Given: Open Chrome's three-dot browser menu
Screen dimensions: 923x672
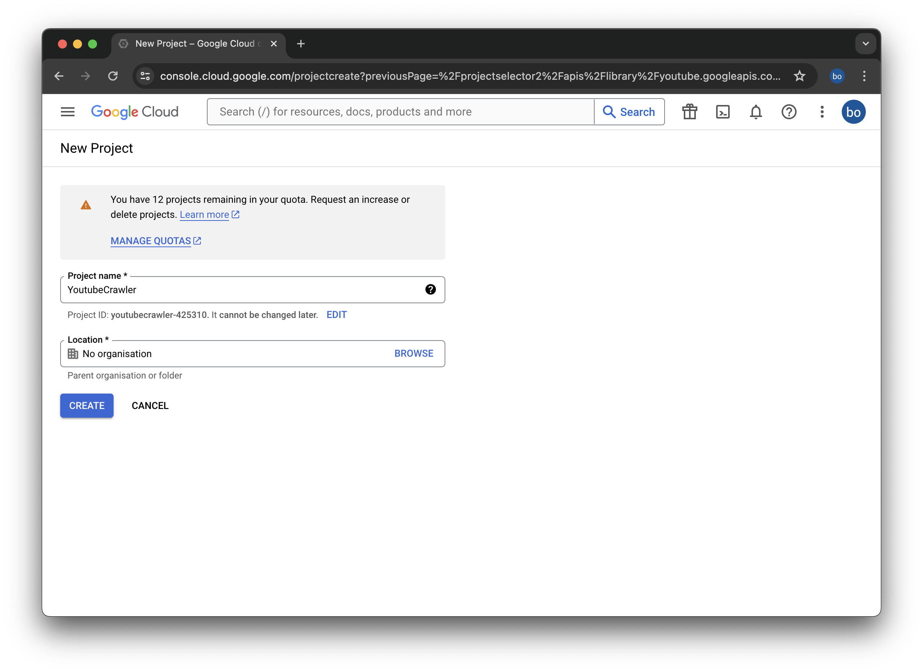Looking at the screenshot, I should [x=864, y=76].
